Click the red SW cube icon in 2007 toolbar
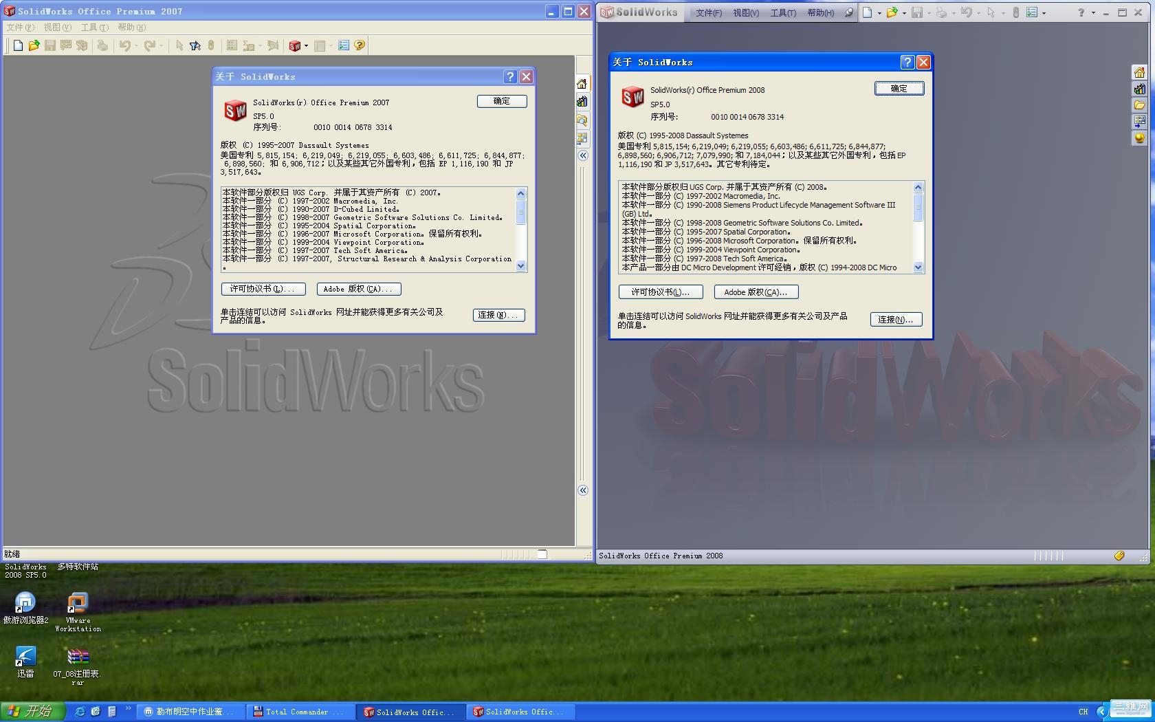1155x722 pixels. pos(295,45)
